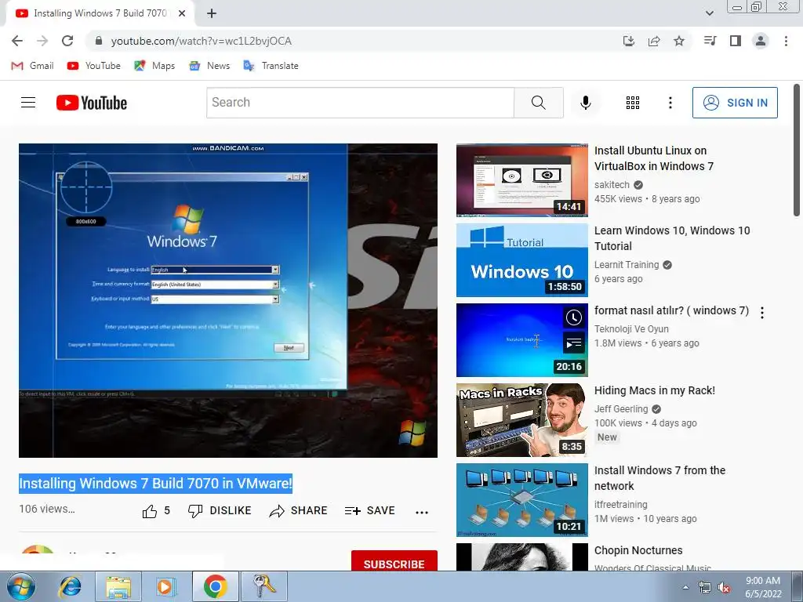The image size is (803, 602).
Task: Open a new browser tab
Action: coord(212,13)
